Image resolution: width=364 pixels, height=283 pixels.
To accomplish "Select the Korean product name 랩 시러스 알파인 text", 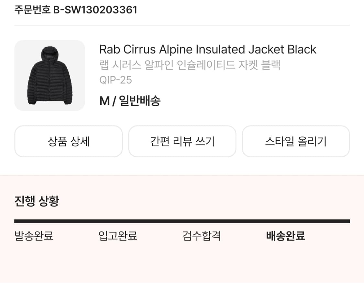I will pos(189,65).
